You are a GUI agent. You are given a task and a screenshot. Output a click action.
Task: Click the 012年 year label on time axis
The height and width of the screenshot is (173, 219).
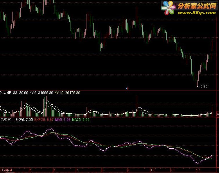[4, 170]
